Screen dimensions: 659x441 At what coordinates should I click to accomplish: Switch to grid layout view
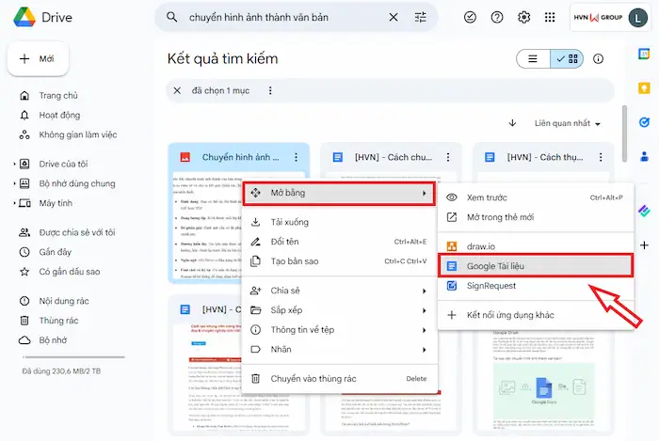click(x=568, y=58)
